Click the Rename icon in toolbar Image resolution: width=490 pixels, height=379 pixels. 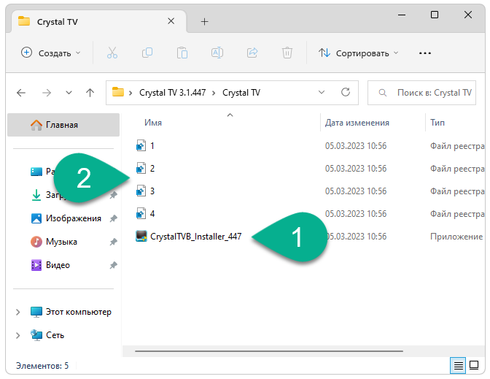(217, 53)
